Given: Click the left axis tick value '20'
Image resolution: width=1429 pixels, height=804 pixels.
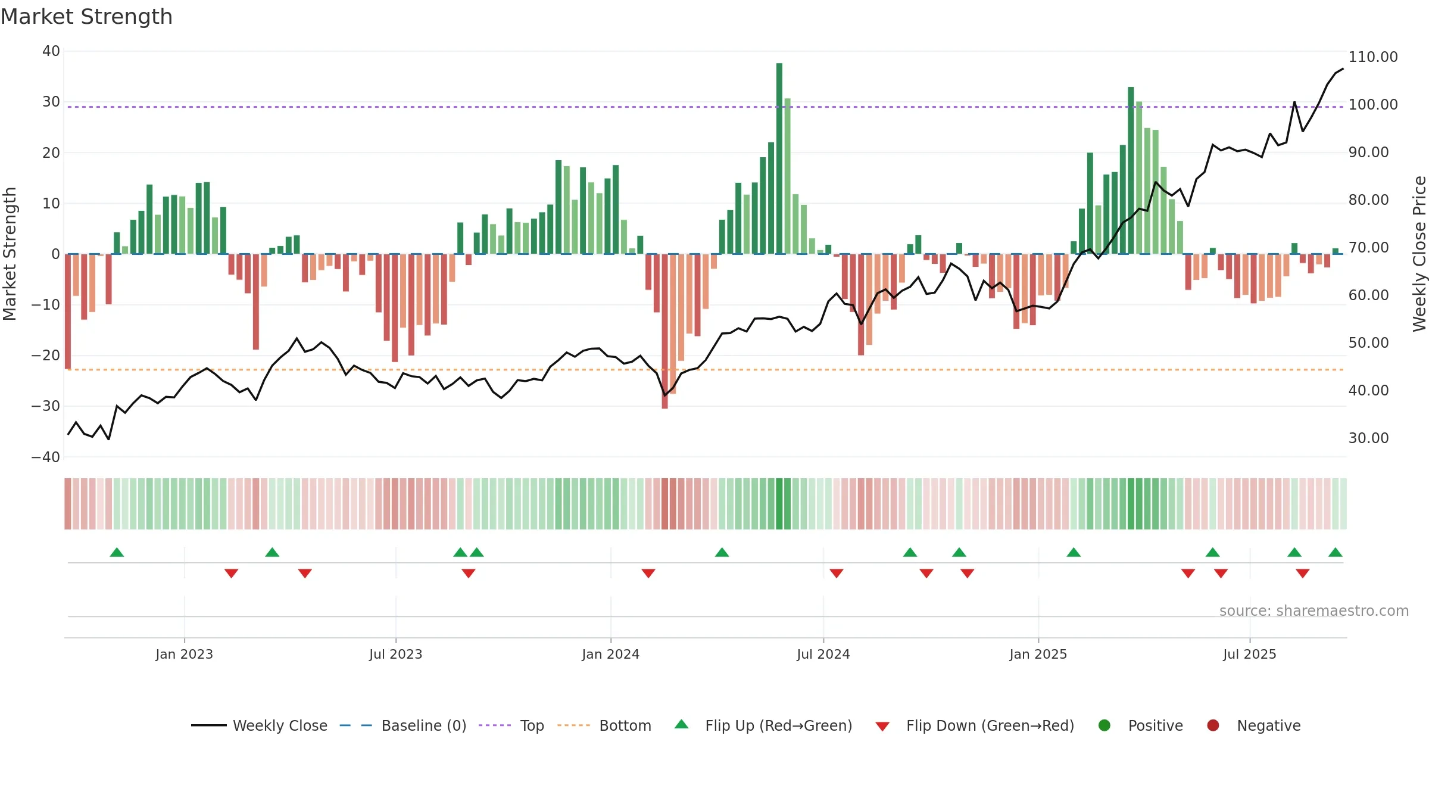Looking at the screenshot, I should click(x=51, y=153).
